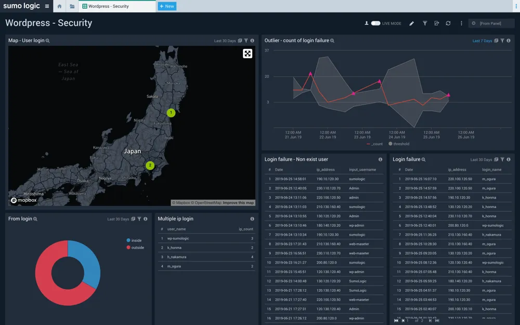The height and width of the screenshot is (325, 520).
Task: Click the Login failure panel filter icon
Action: tap(502, 160)
